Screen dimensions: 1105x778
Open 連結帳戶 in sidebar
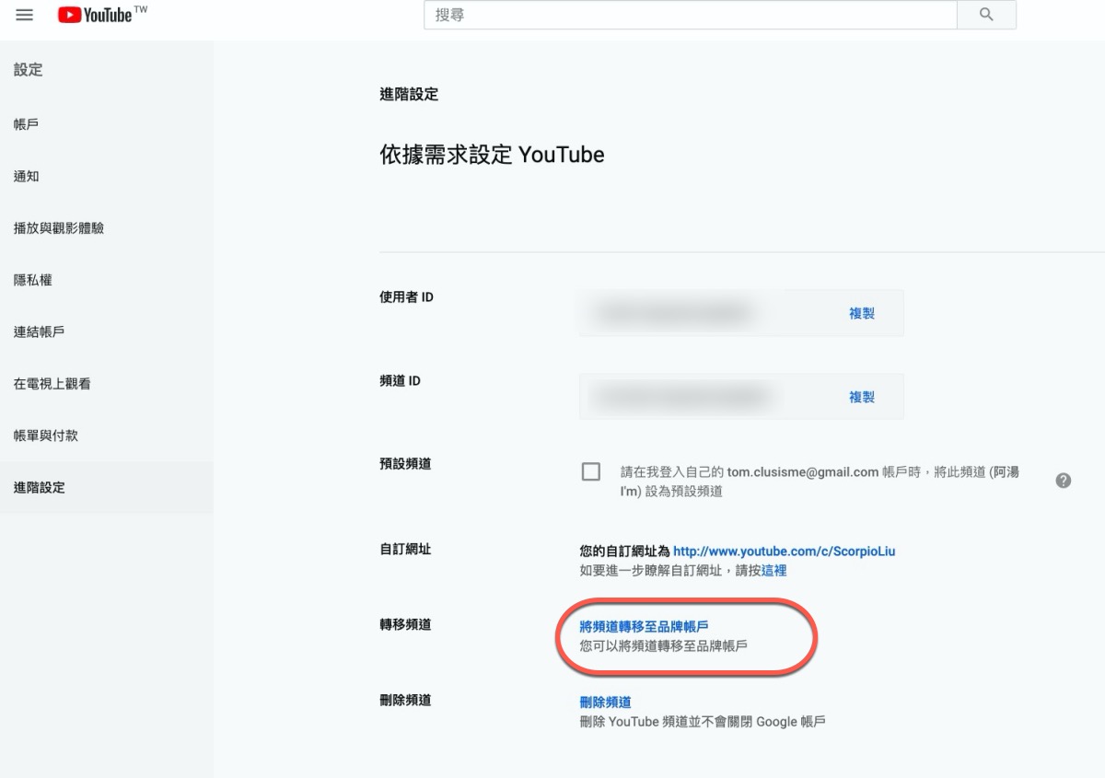[x=107, y=331]
